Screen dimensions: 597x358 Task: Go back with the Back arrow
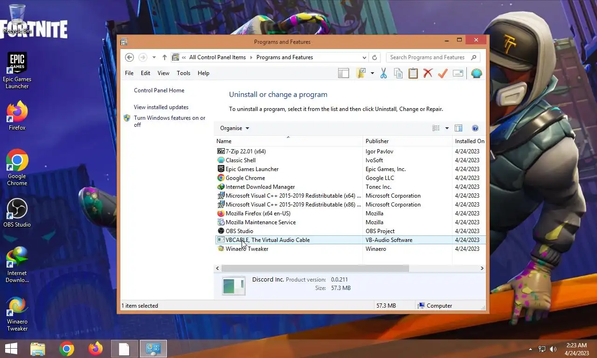click(x=130, y=57)
